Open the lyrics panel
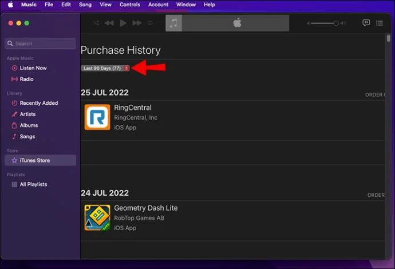Viewport: 395px width, 269px height. (366, 23)
